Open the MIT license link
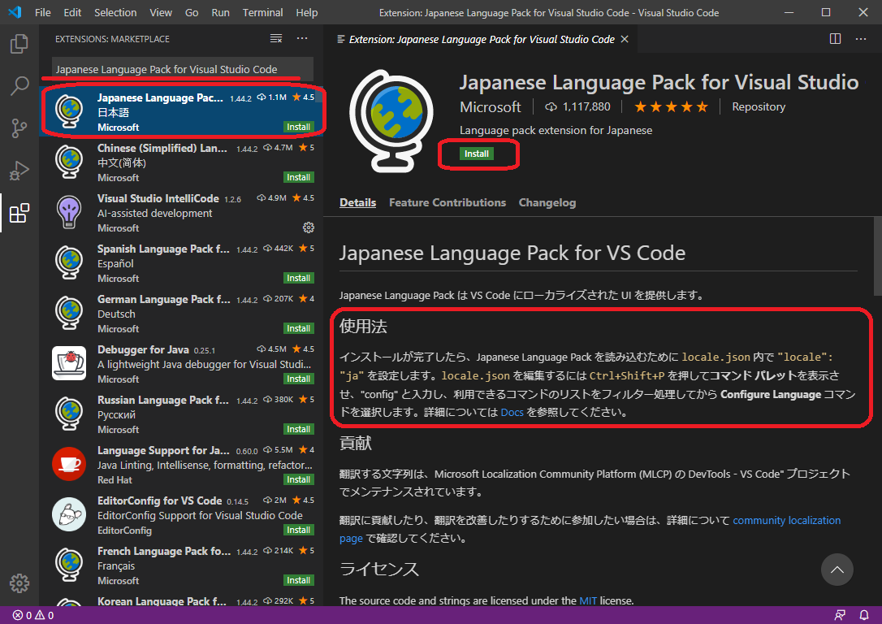This screenshot has width=882, height=624. 588,601
